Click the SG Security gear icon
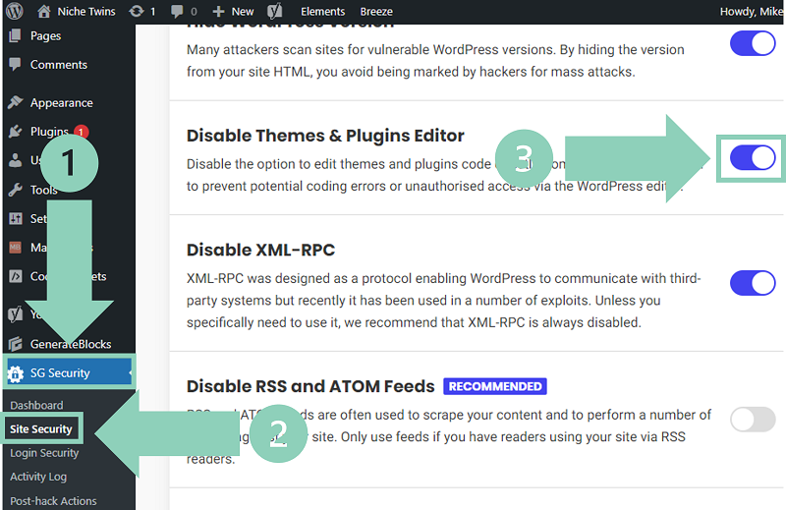The height and width of the screenshot is (510, 786). pos(15,373)
